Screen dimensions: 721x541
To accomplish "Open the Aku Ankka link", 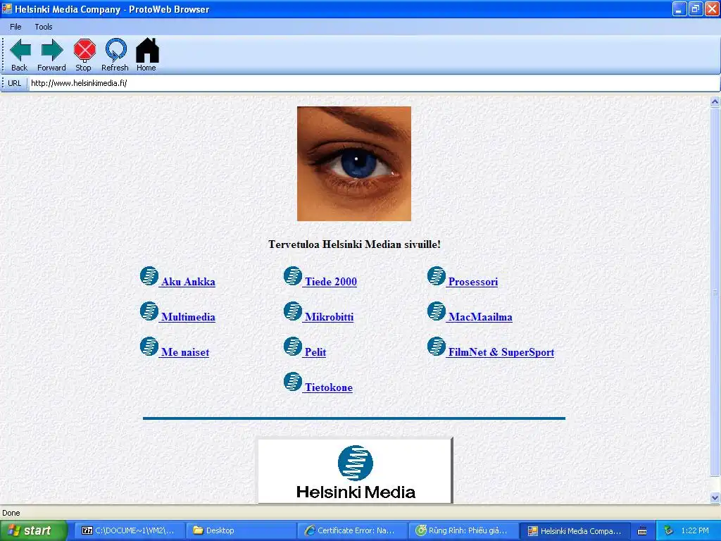I will [188, 282].
